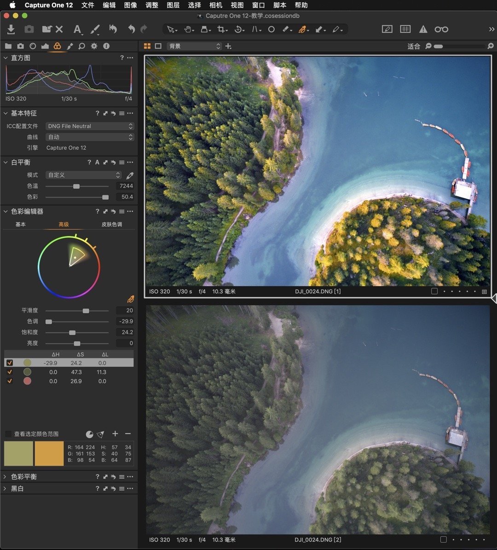Open the 调整 menu in menu bar
Image resolution: width=497 pixels, height=550 pixels.
tap(151, 5)
